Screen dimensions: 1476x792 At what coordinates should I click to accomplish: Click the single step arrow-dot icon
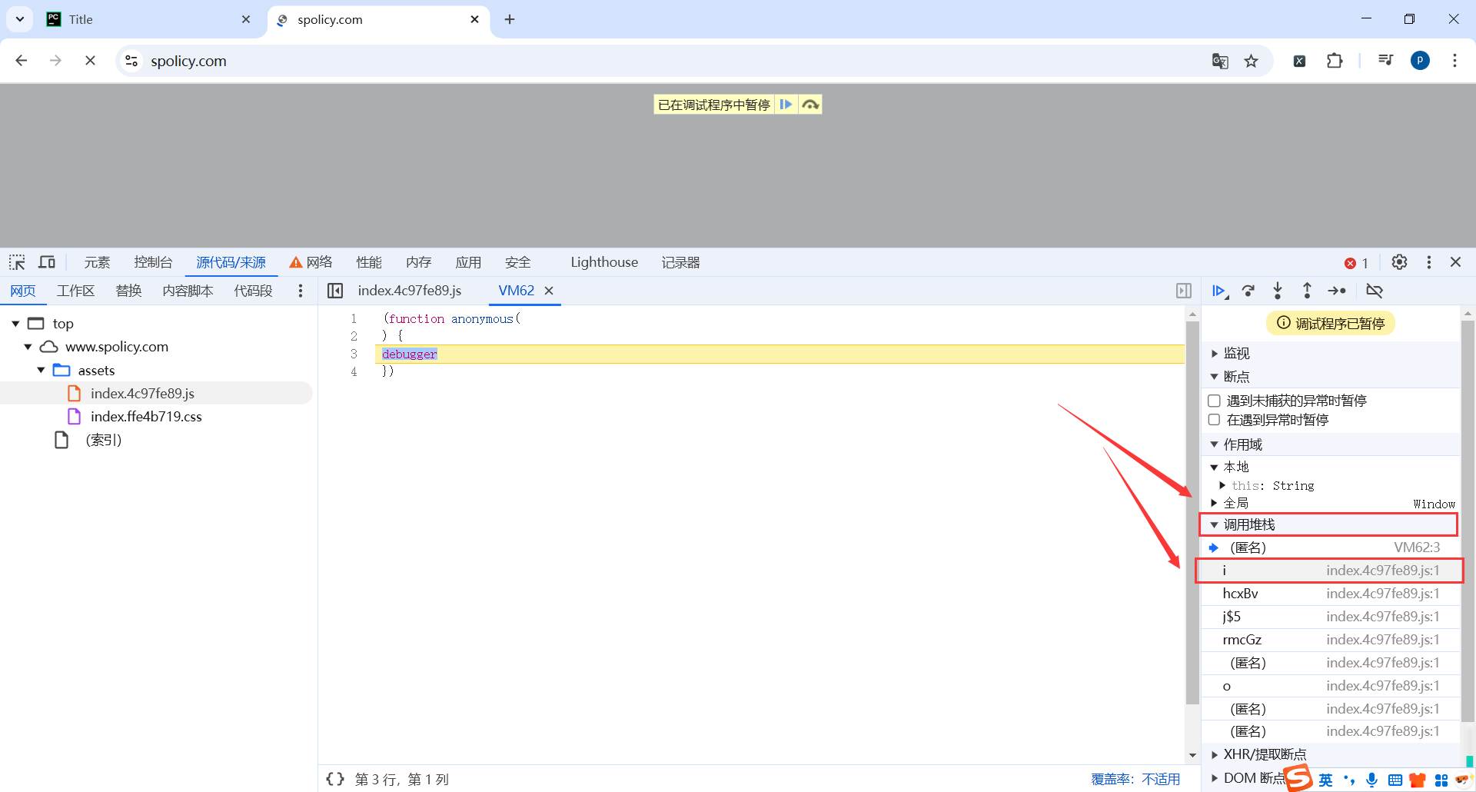pos(1337,291)
